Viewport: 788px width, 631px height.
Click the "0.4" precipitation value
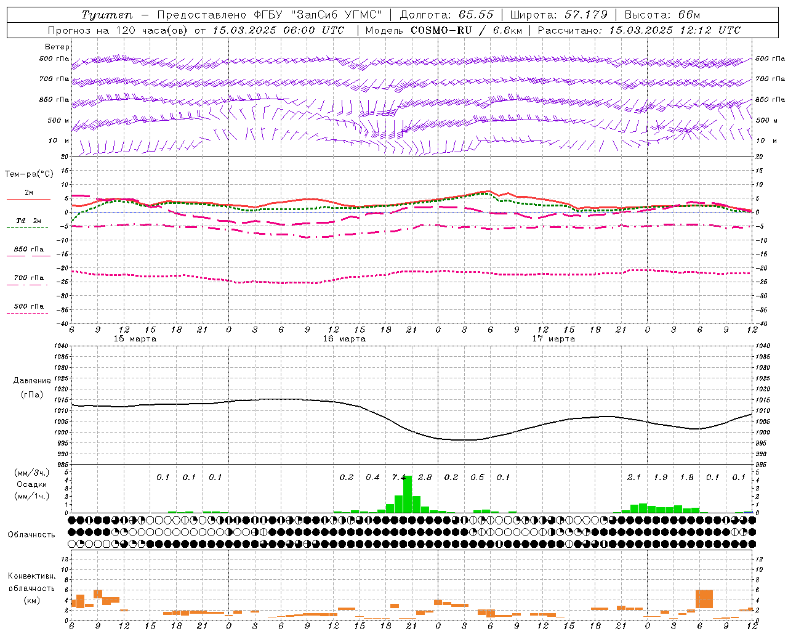372,477
